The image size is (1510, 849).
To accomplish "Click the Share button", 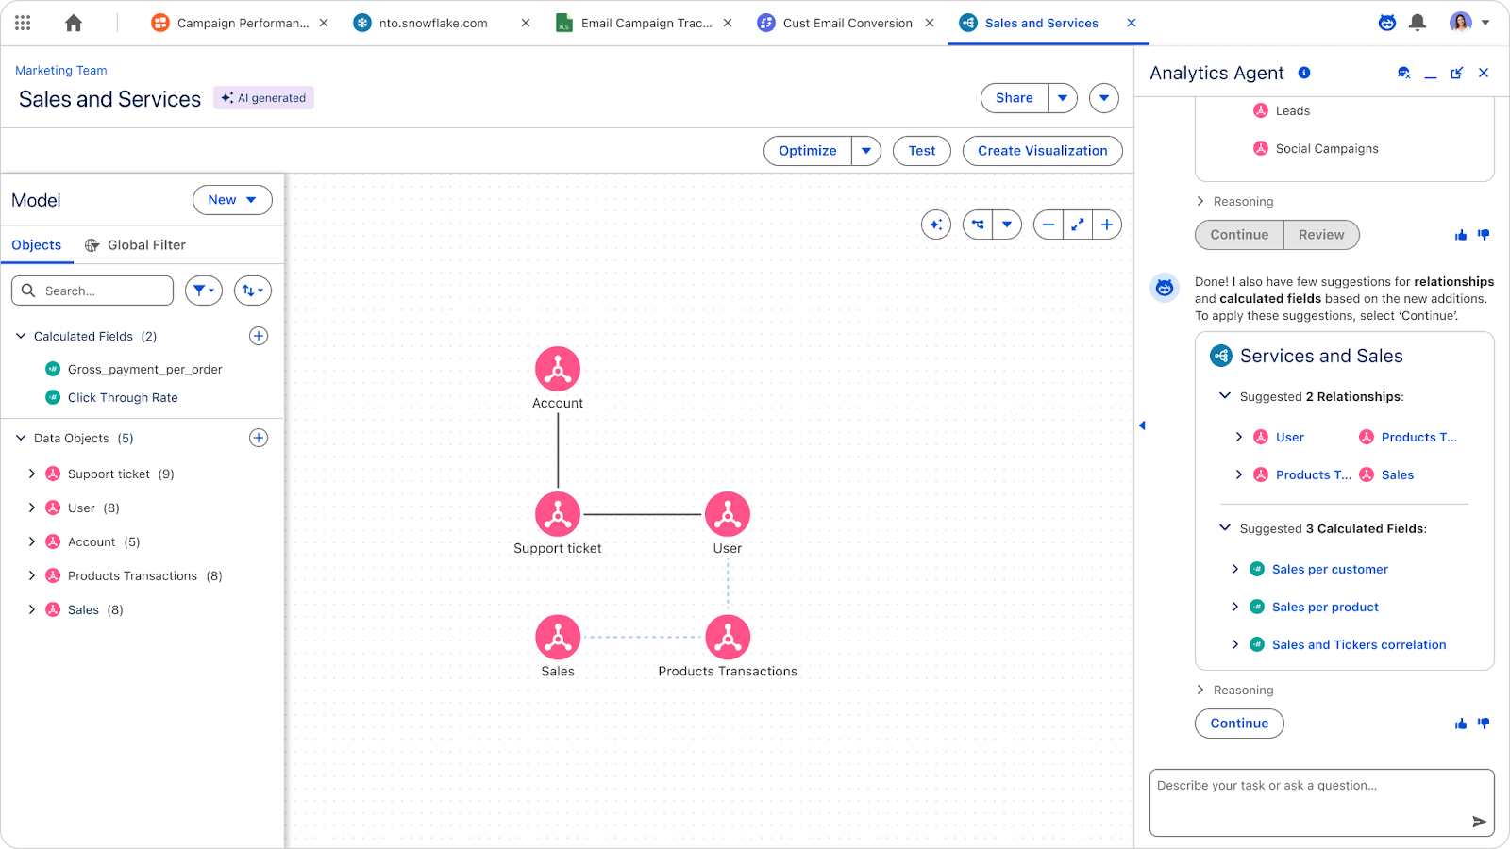I will coord(1015,98).
